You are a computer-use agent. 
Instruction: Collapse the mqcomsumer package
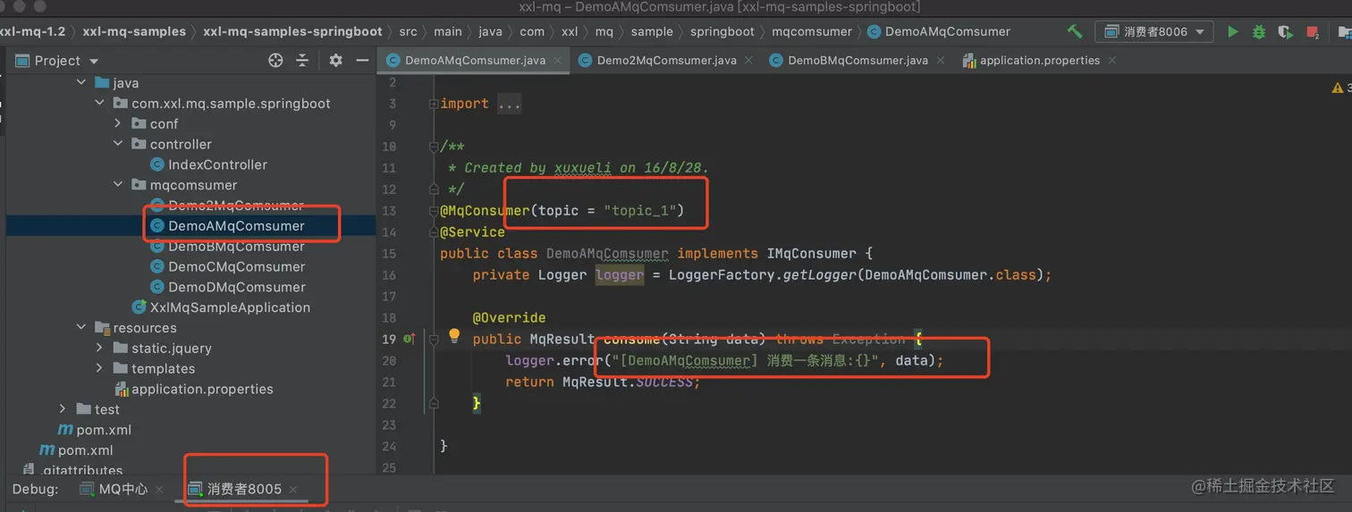coord(118,185)
